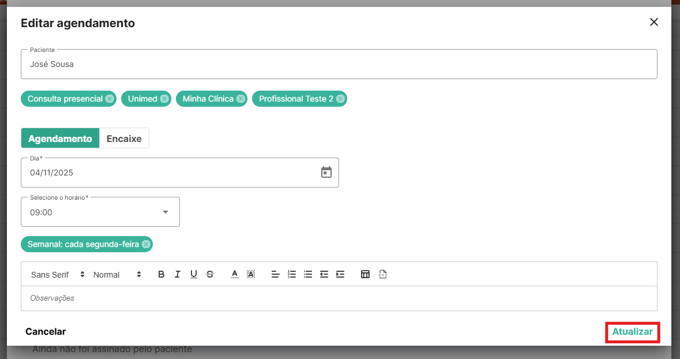Decrease the text indent

pyautogui.click(x=324, y=275)
